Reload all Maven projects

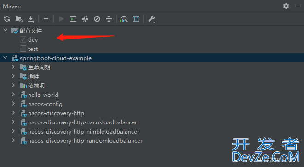click(x=7, y=19)
